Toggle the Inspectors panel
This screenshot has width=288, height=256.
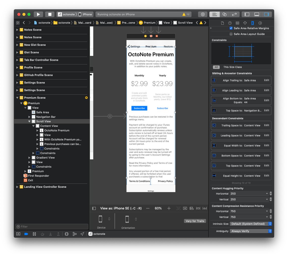point(267,14)
